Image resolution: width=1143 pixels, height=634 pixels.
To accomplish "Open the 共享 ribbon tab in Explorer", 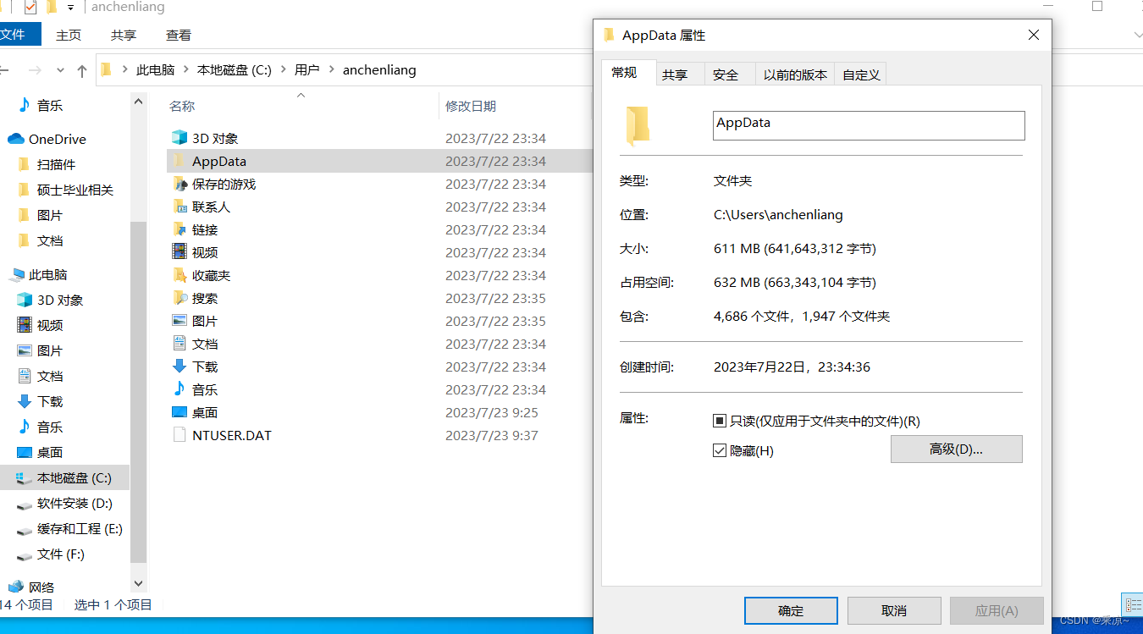I will [124, 35].
